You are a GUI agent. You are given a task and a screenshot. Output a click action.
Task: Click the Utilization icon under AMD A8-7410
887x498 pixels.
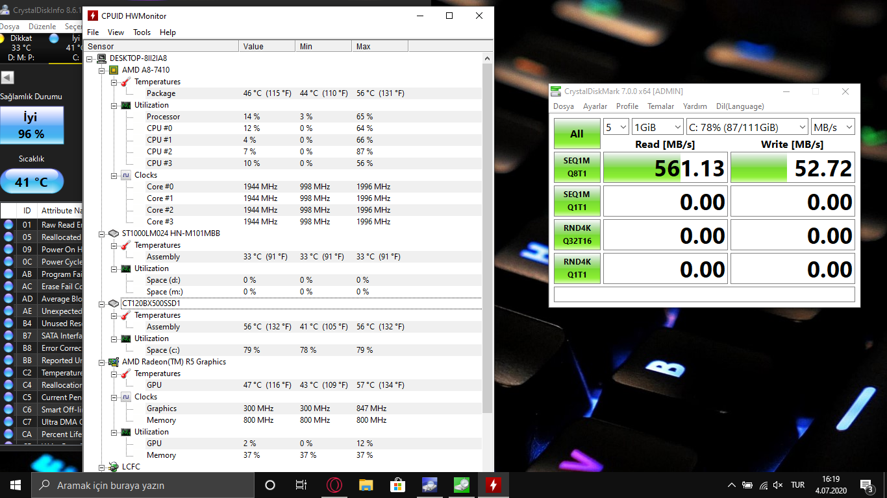[125, 105]
